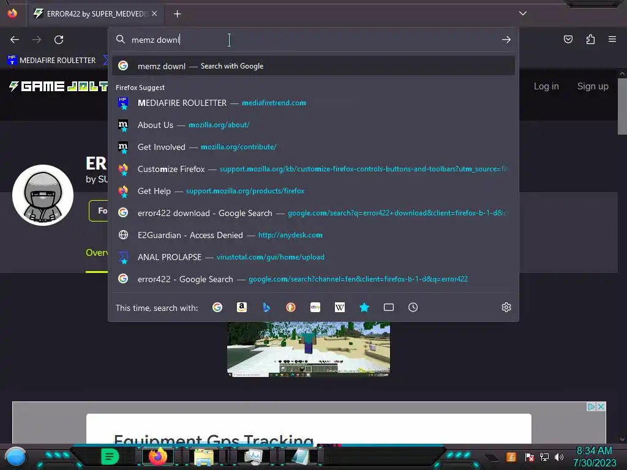Open the ERROR422 by SUPER_MEDVEDIS tab

[95, 13]
